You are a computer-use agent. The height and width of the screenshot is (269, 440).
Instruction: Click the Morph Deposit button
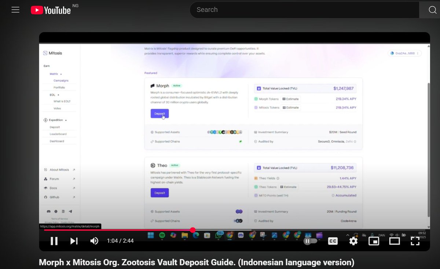(159, 114)
